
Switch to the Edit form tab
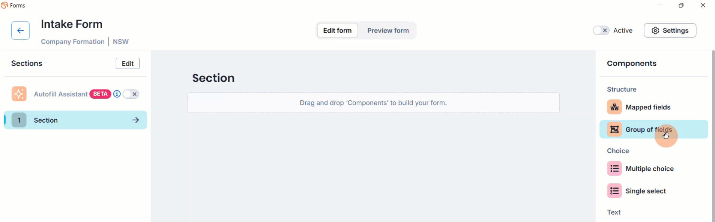coord(337,30)
